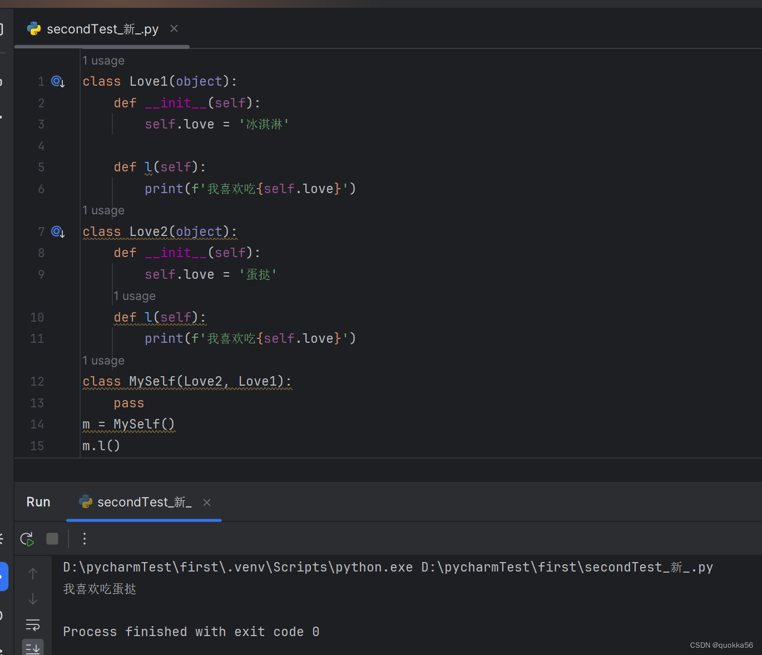Rerun secondTest_新_ with the rerun icon
Screen dimensions: 762x655
click(x=27, y=539)
